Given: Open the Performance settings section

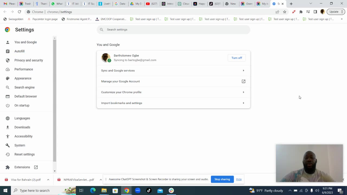Looking at the screenshot, I should (24, 69).
